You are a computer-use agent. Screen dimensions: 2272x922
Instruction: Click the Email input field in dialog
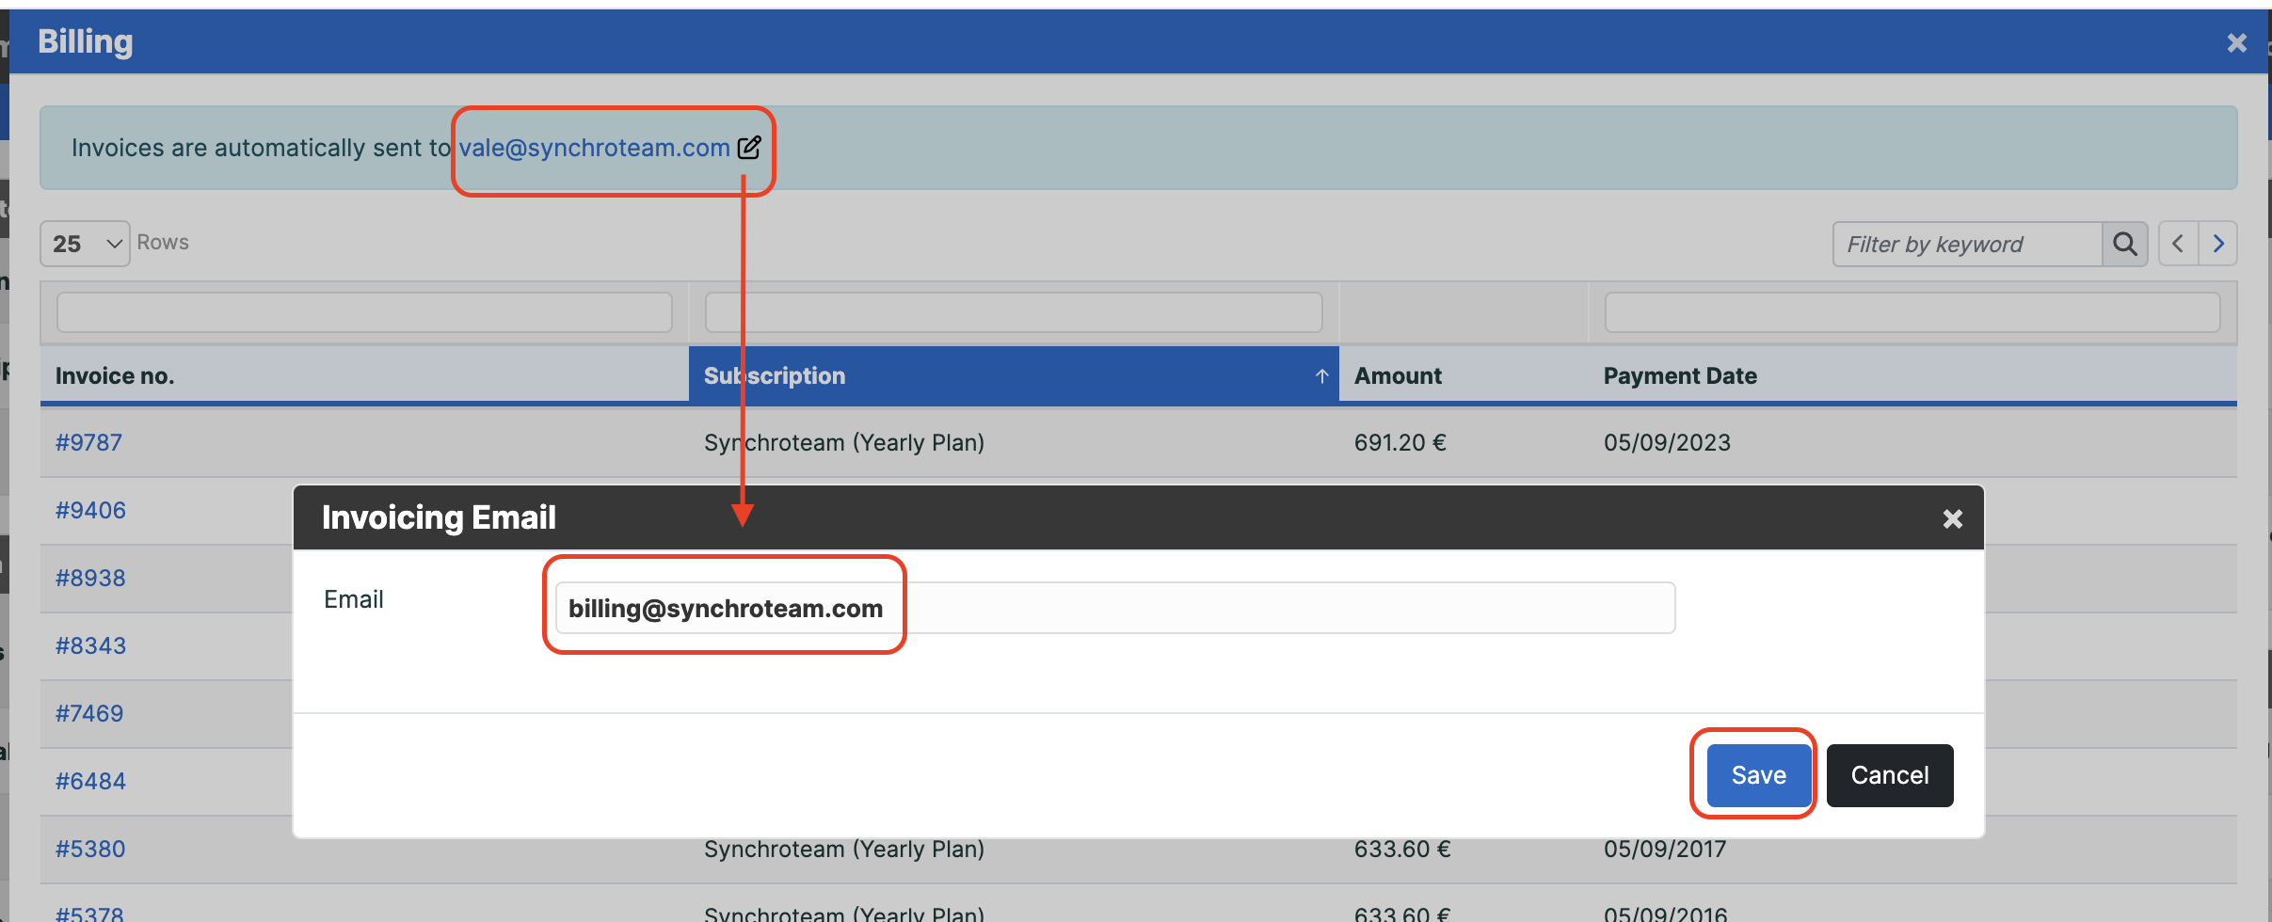click(1115, 608)
